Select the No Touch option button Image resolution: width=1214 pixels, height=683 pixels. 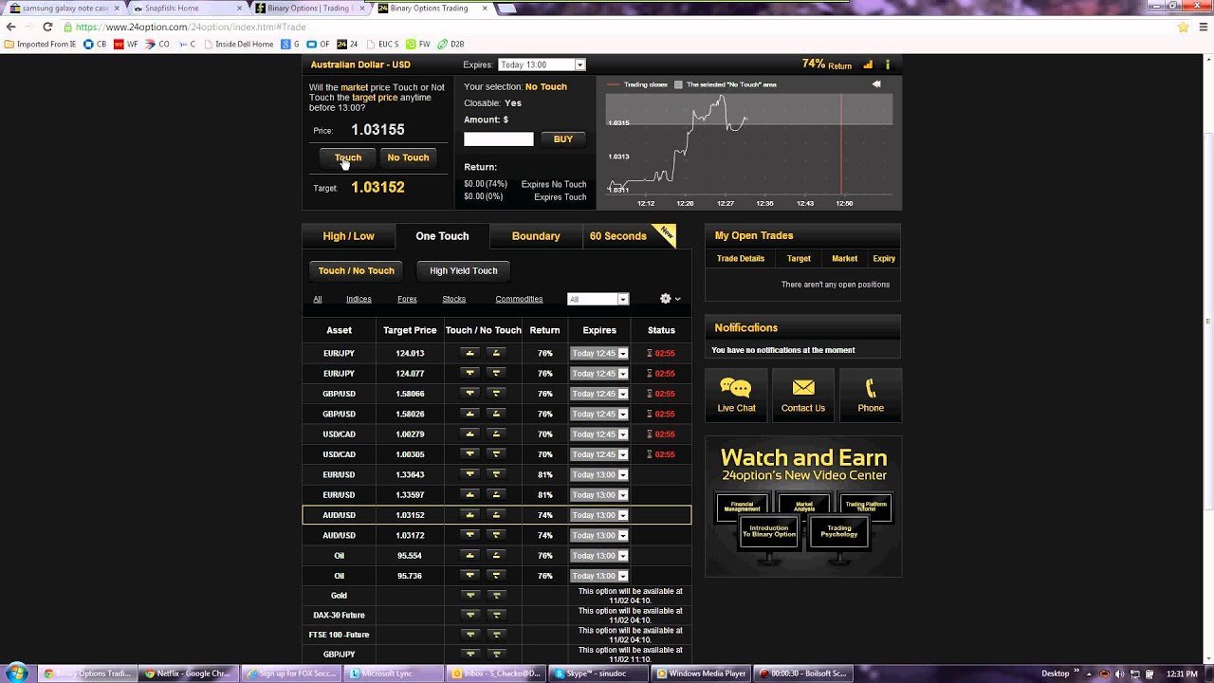pyautogui.click(x=408, y=157)
